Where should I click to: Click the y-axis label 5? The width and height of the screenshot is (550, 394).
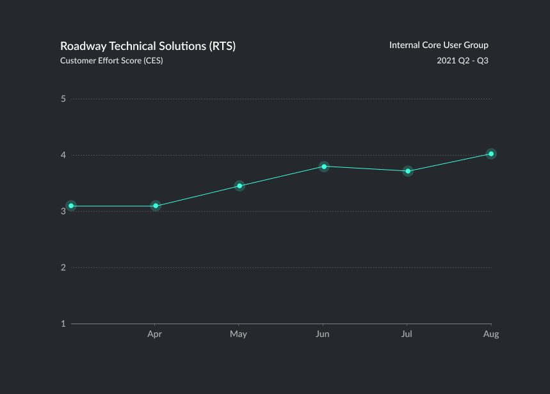[x=63, y=99]
